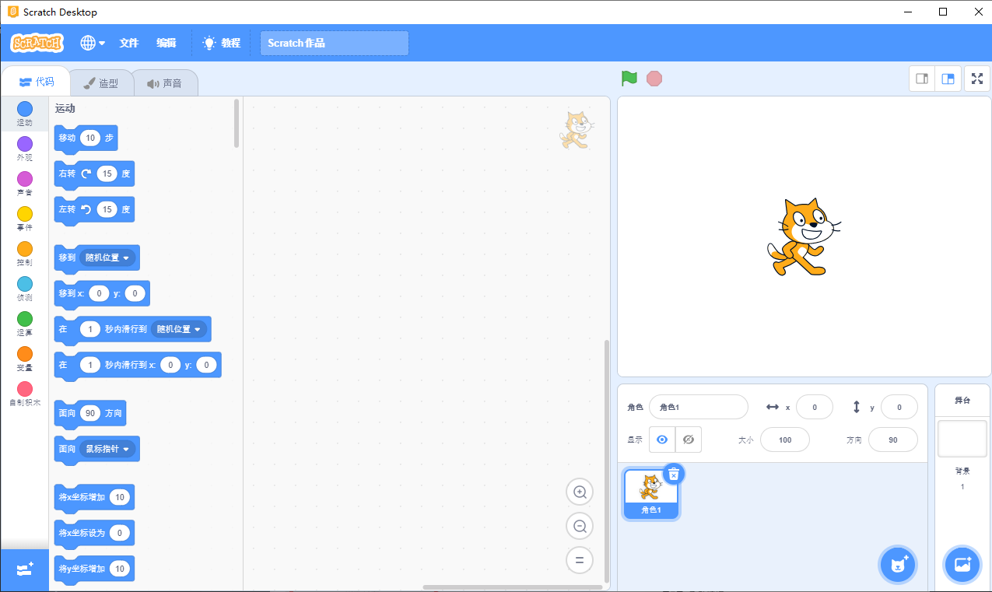992x592 pixels.
Task: Delete 角色1 with the trash icon
Action: click(674, 474)
